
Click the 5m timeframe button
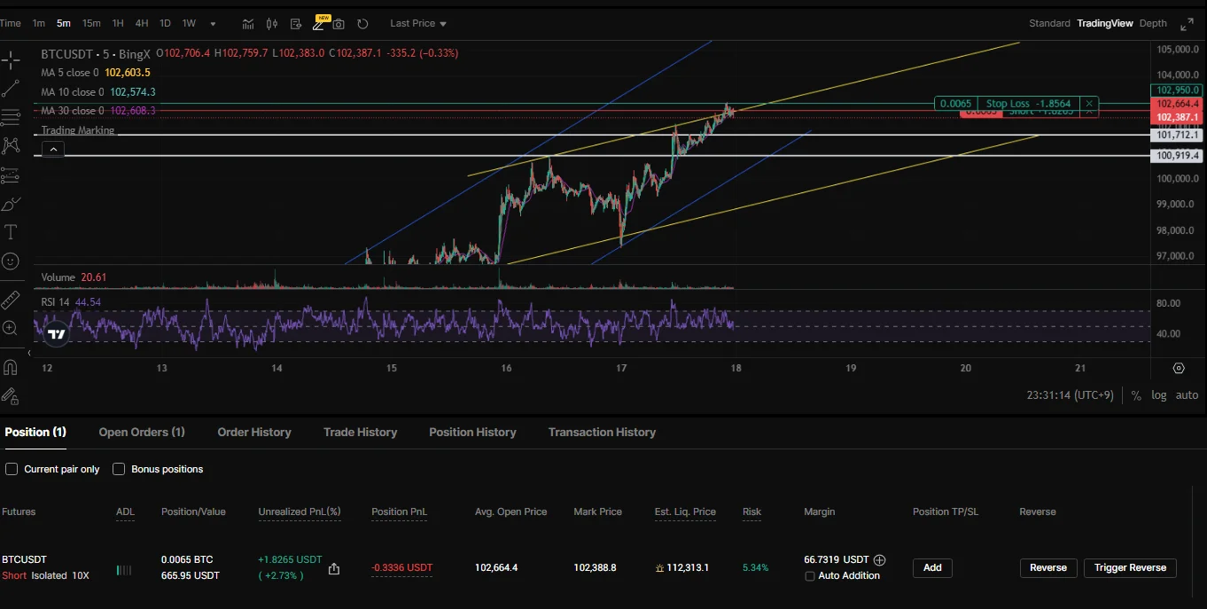click(64, 23)
